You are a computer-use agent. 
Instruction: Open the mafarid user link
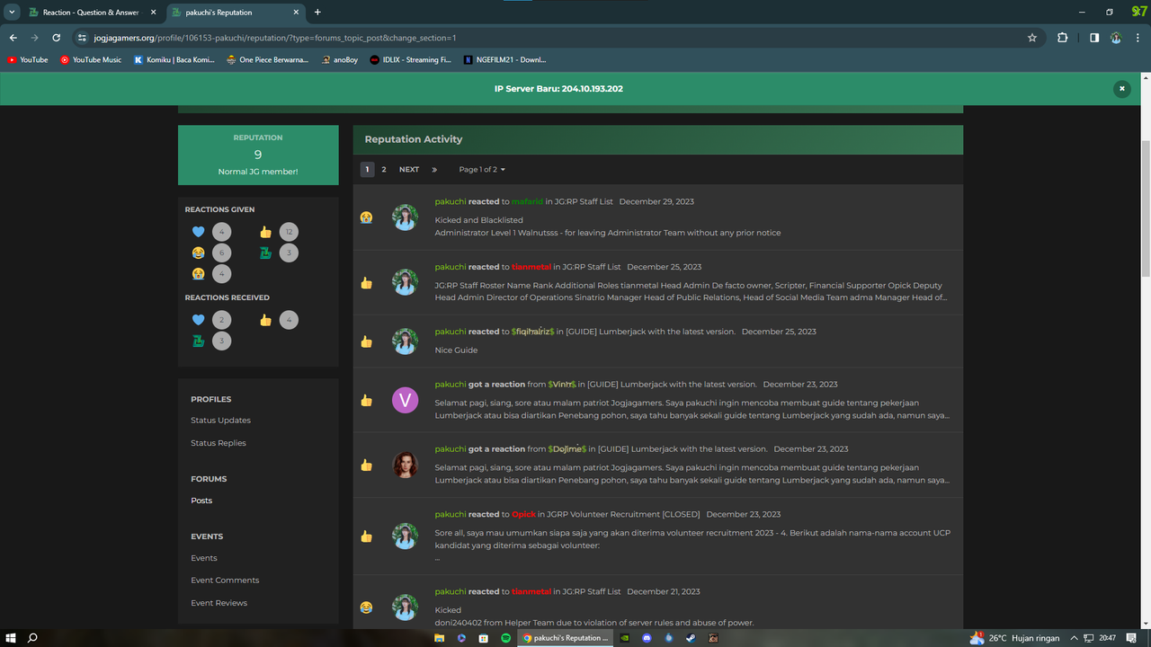(x=528, y=201)
